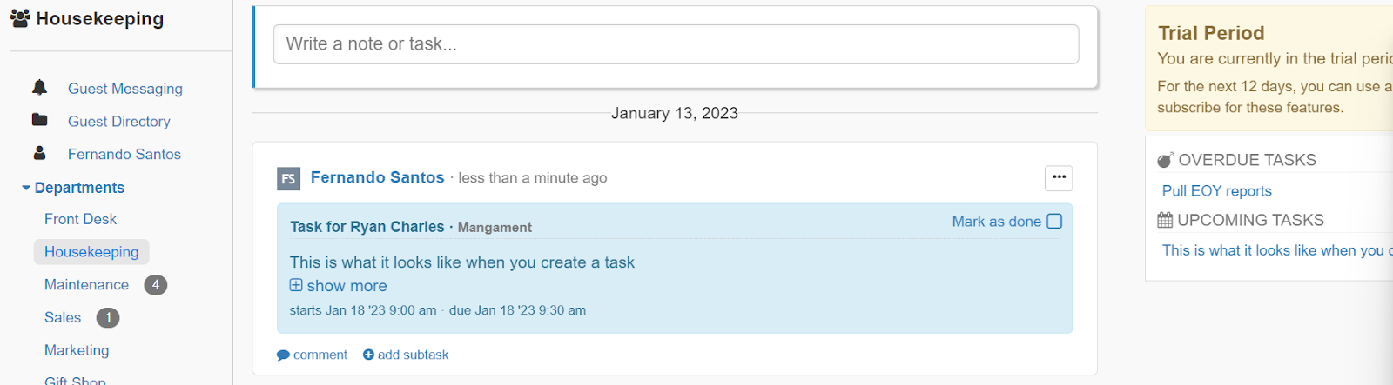Screen dimensions: 1393x385
Task: Select the Sales department
Action: click(63, 317)
